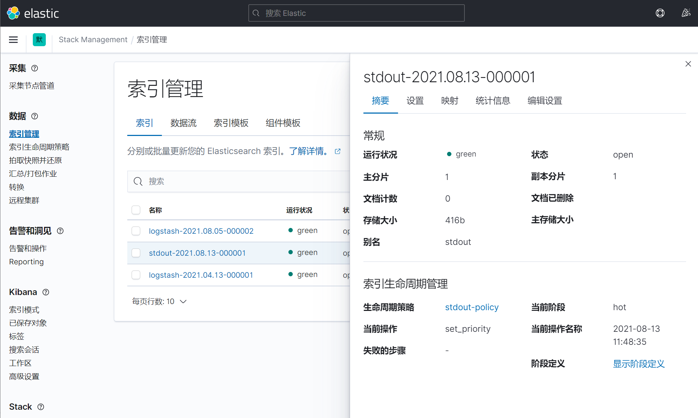This screenshot has height=418, width=698.
Task: Open the hamburger navigation menu
Action: (13, 40)
